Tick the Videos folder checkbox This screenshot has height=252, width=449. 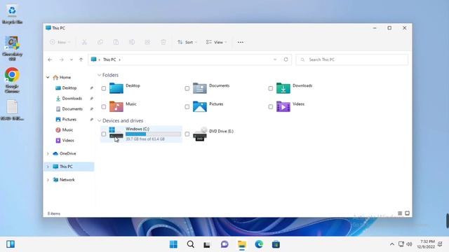271,107
